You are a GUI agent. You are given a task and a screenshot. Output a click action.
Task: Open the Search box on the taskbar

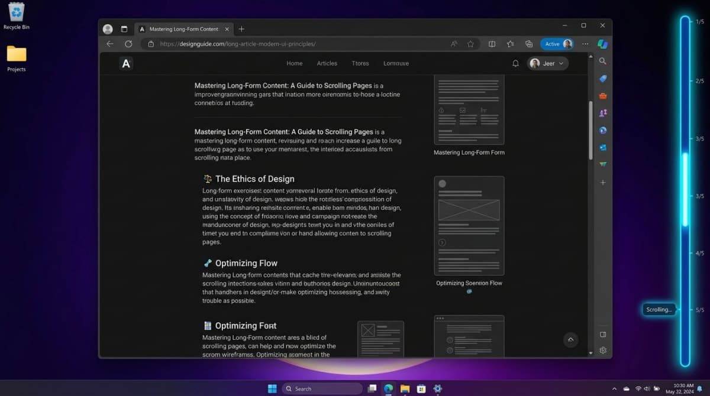point(322,388)
